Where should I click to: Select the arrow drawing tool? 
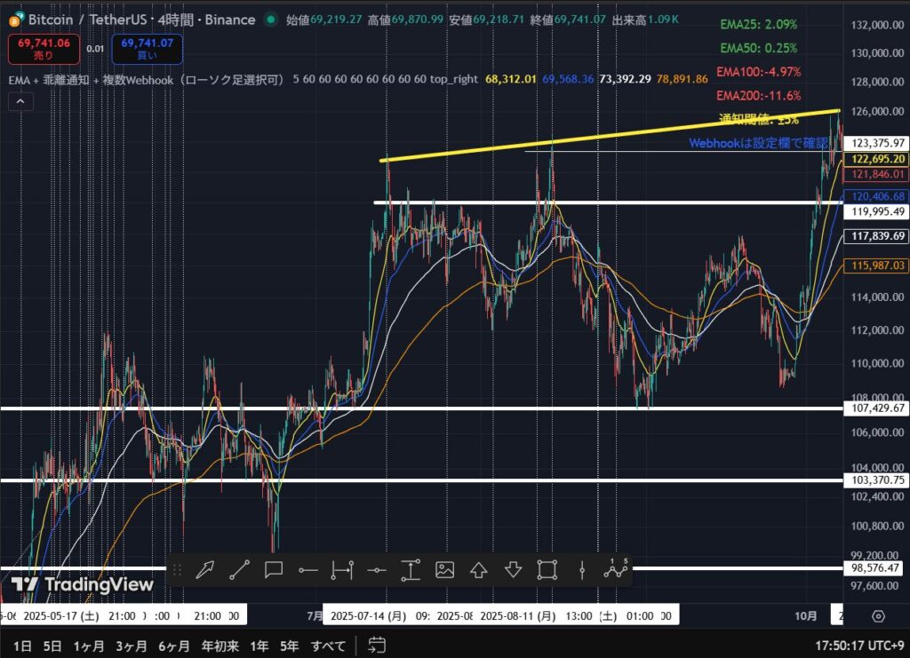[x=205, y=569]
